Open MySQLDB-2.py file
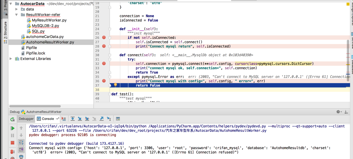The width and height of the screenshot is (353, 159). click(x=45, y=26)
